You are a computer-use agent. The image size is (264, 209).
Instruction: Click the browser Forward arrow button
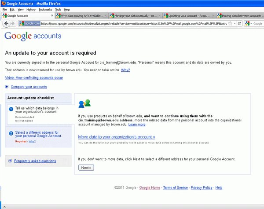pos(13,23)
